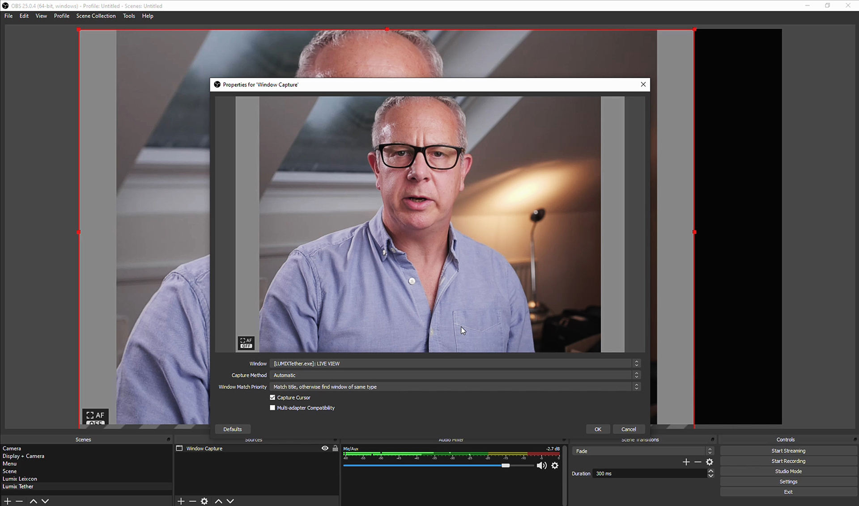The height and width of the screenshot is (506, 859).
Task: Uncheck the Capture Cursor checkbox
Action: (272, 397)
